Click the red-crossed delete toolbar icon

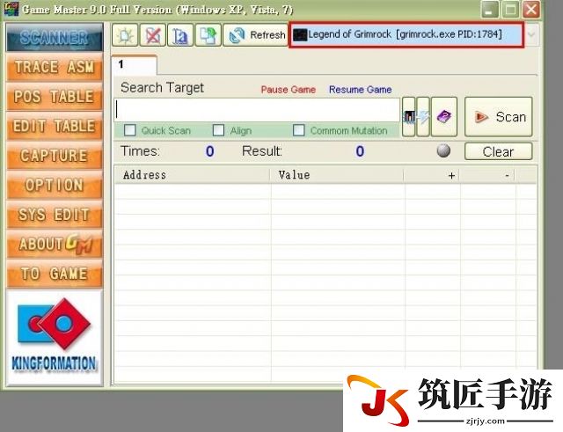(152, 35)
